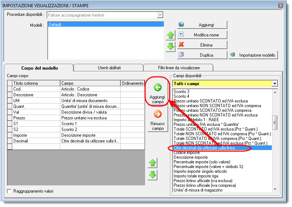Click the Sconto 1 campo cell

click(x=90, y=124)
